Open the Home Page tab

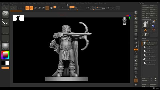(x=5, y=8)
